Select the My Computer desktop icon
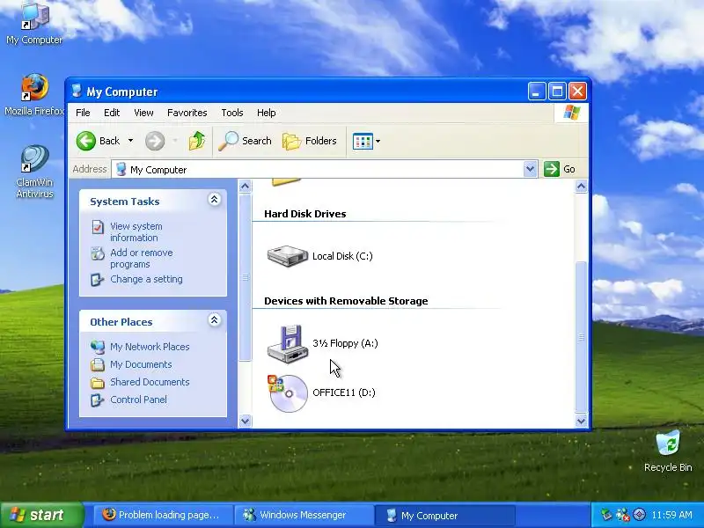704x528 pixels. pos(34,24)
